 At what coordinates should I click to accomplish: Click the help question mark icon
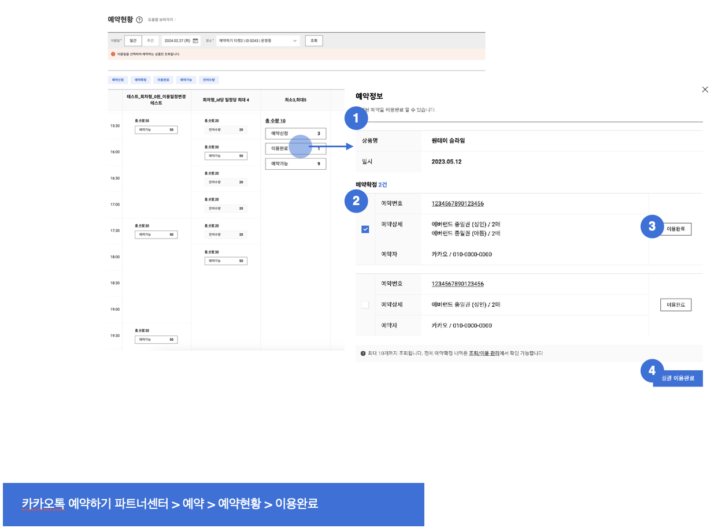click(139, 20)
